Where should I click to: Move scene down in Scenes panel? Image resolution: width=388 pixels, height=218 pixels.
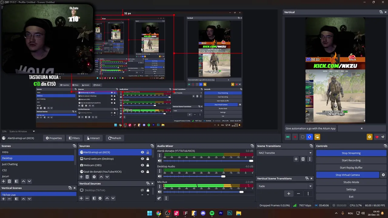29,181
